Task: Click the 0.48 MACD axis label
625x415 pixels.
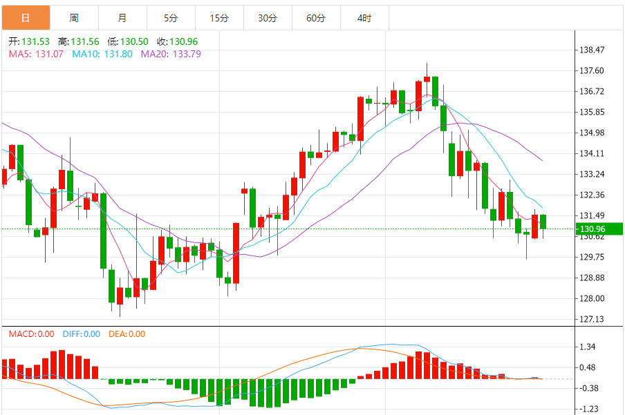Action: pyautogui.click(x=588, y=367)
